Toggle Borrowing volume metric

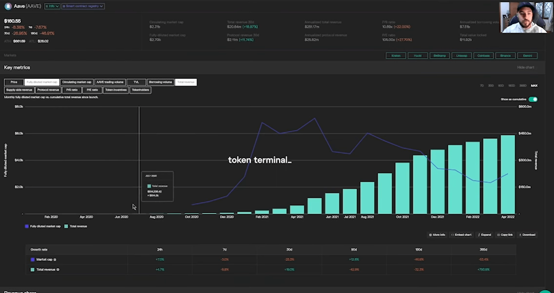coord(160,82)
